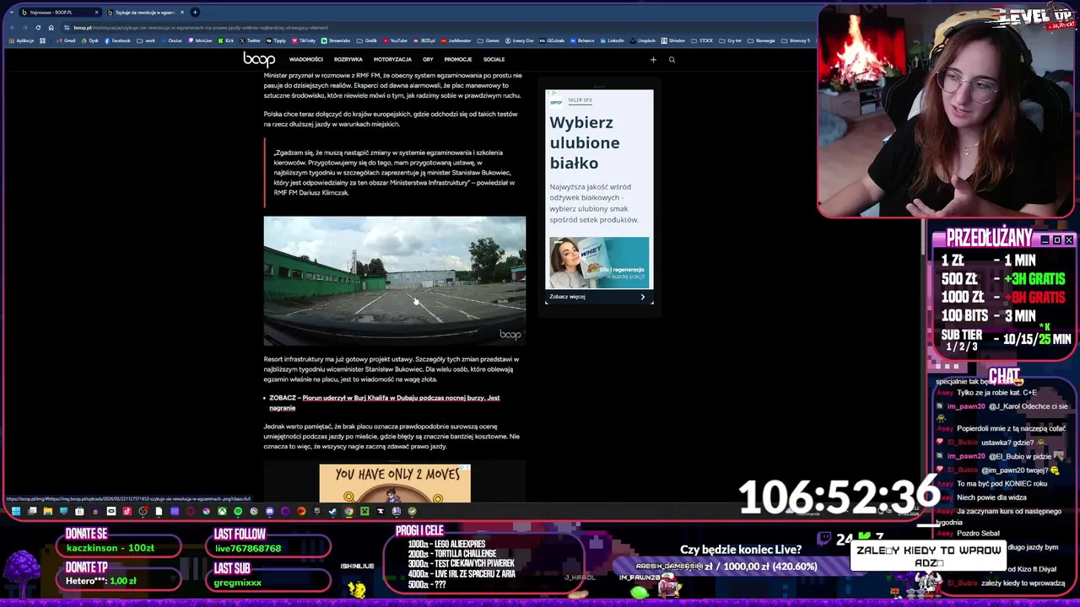The height and width of the screenshot is (607, 1080).
Task: Open the Twitter bookmark
Action: [x=250, y=40]
